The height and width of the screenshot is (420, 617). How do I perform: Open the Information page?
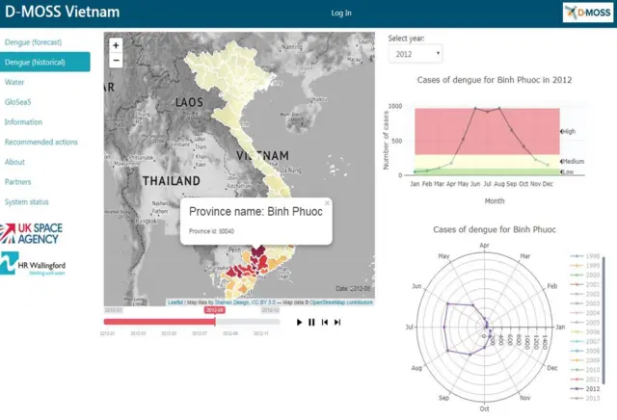[x=23, y=122]
